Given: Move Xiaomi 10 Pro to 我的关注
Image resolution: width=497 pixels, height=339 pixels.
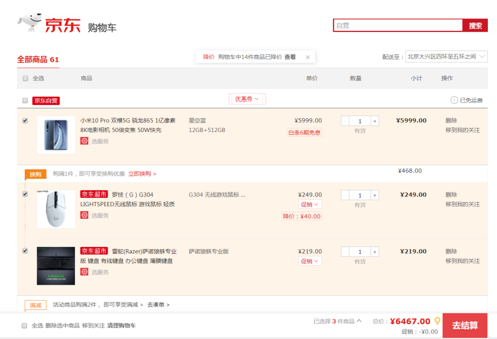Looking at the screenshot, I should pos(462,130).
